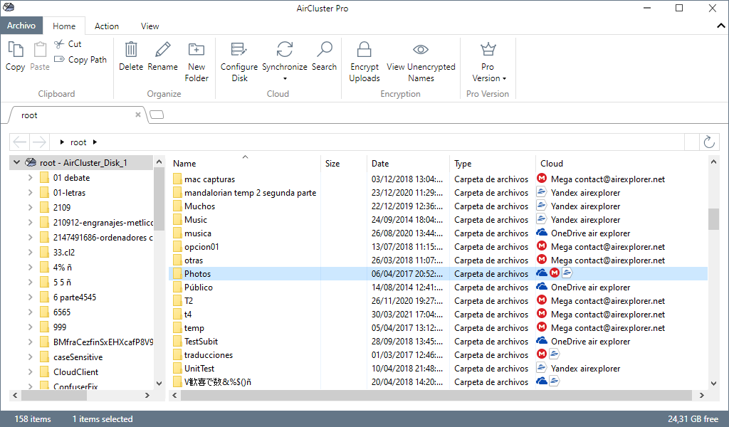Open a new empty tab

pos(157,115)
